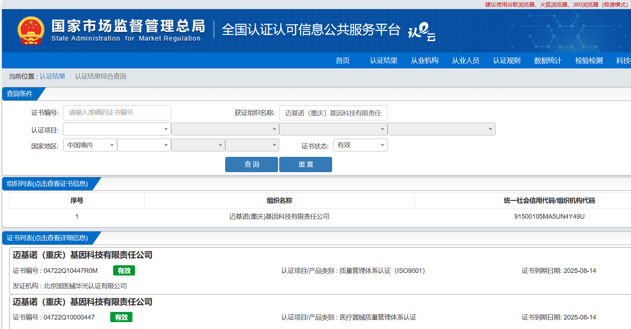This screenshot has height=329, width=631.
Task: Click 医疗器械质量管理体系认证 category text
Action: pyautogui.click(x=378, y=317)
